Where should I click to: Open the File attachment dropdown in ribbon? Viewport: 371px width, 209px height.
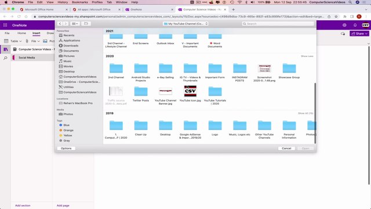[x=33, y=41]
